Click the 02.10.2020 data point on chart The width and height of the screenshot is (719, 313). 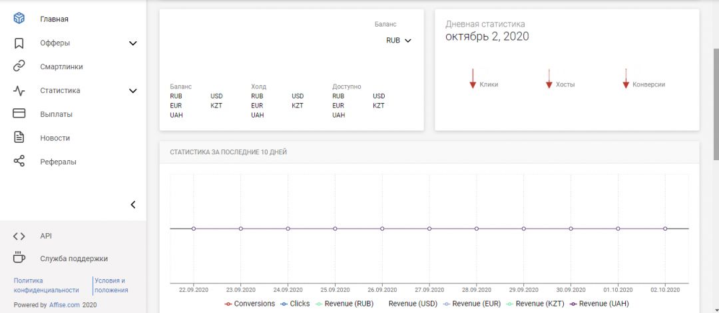click(665, 229)
